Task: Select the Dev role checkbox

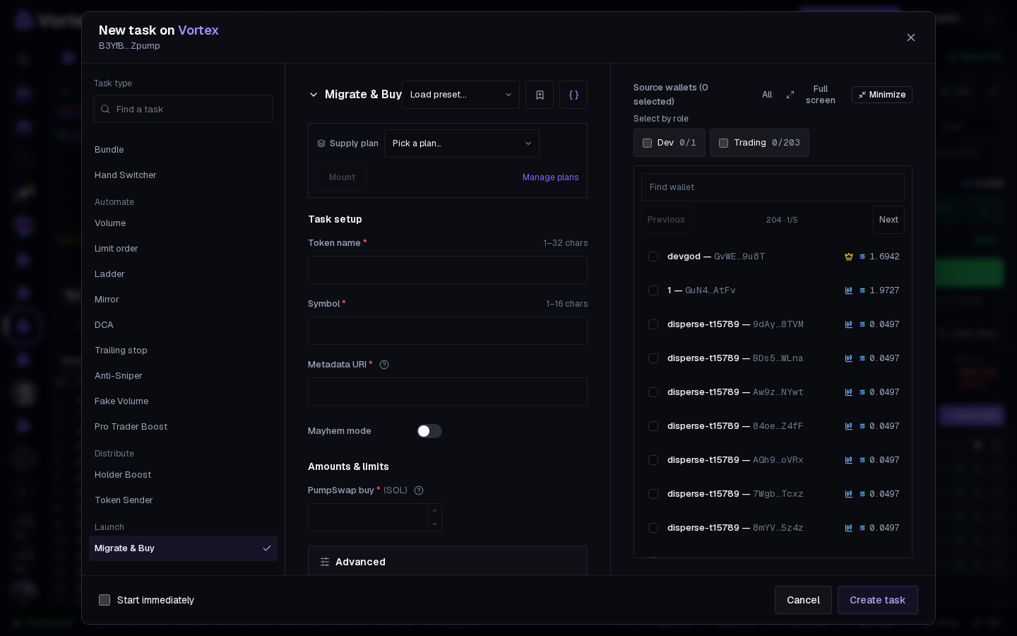Action: [x=647, y=143]
